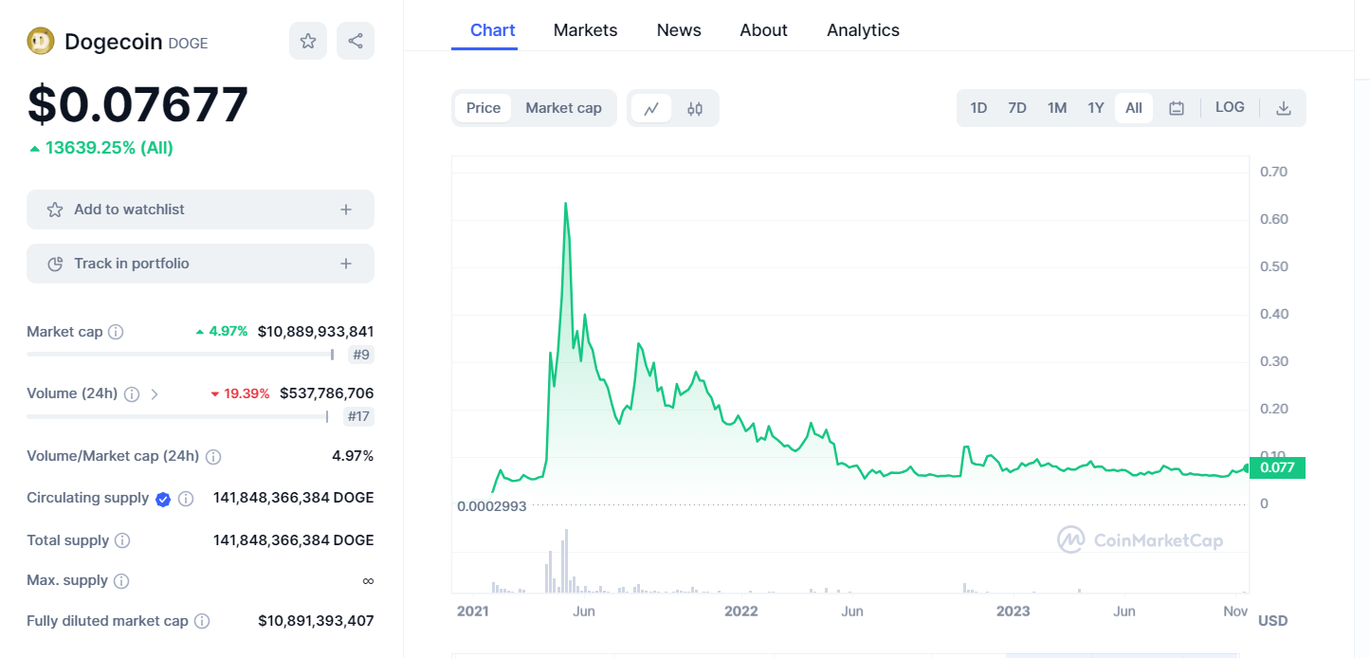The height and width of the screenshot is (658, 1370).
Task: Click the share icon next to Dogecoin title
Action: point(356,41)
